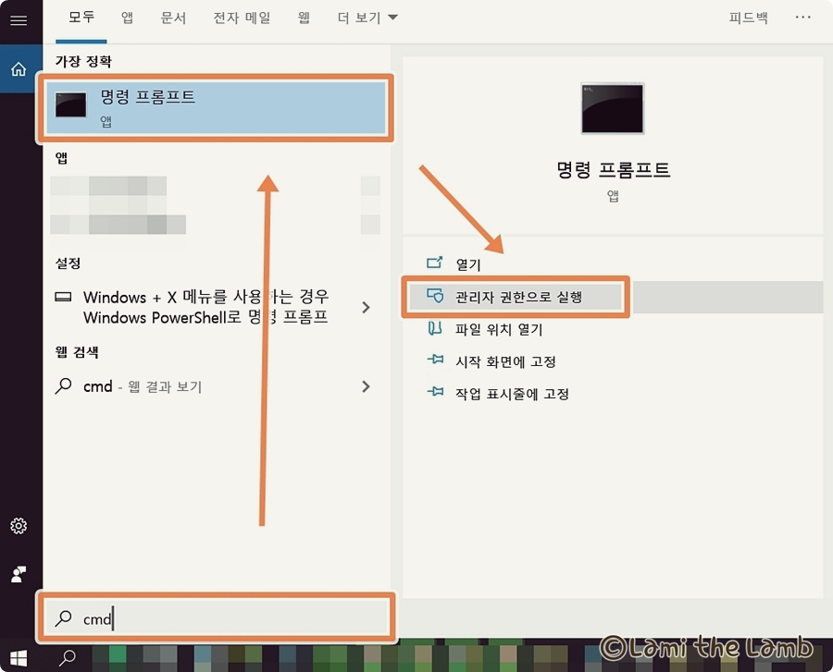The width and height of the screenshot is (833, 672).
Task: Choose 작업 표시줄에 고정
Action: click(512, 394)
